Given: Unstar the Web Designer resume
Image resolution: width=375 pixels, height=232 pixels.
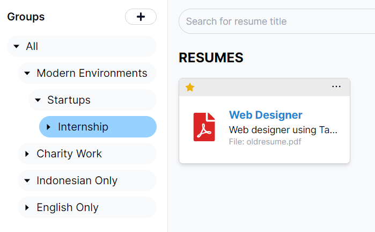Looking at the screenshot, I should coord(190,88).
